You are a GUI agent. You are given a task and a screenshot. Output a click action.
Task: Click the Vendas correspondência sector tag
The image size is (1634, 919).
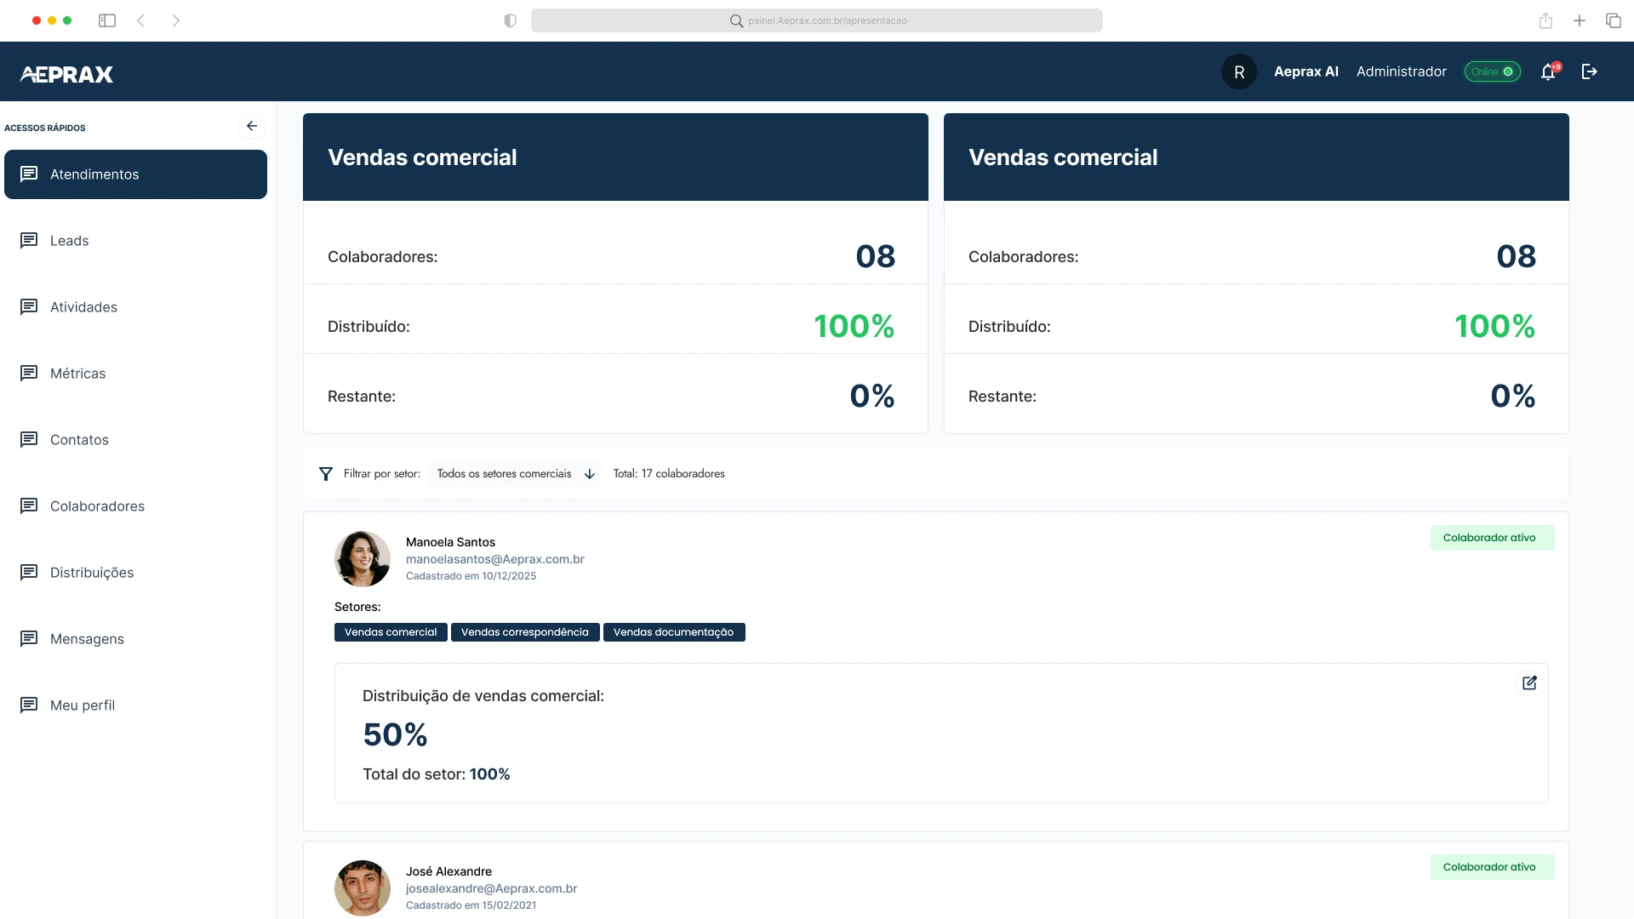tap(524, 632)
